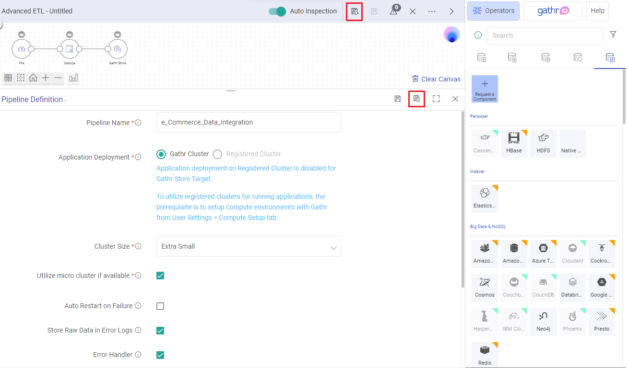
Task: Click the info icon left of Search box
Action: coord(478,35)
